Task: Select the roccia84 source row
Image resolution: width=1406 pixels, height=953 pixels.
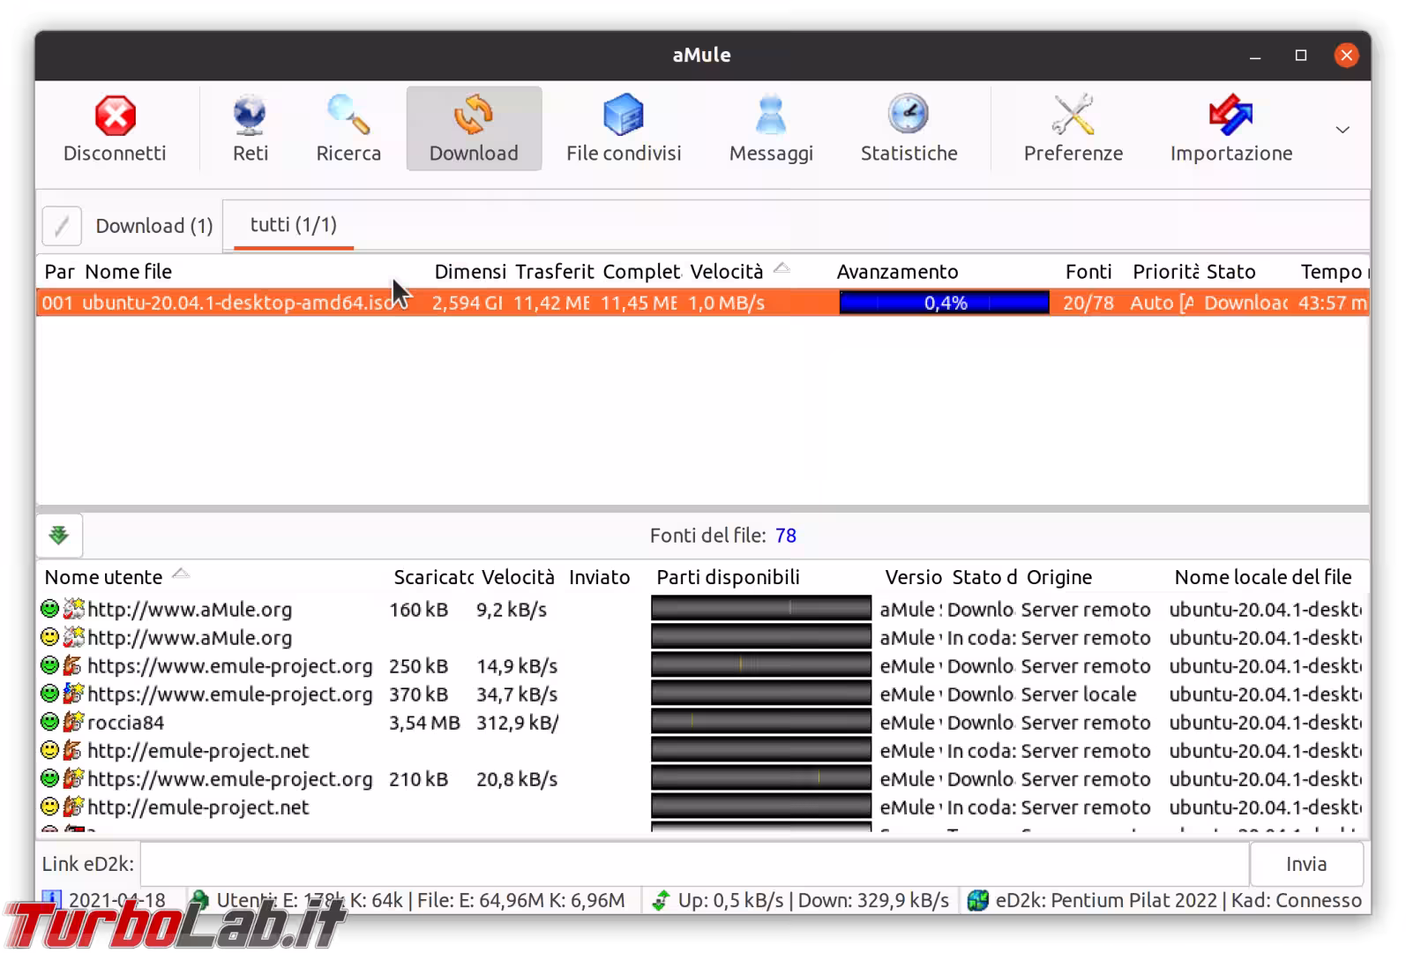Action: click(x=125, y=723)
